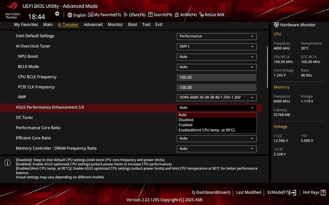This screenshot has width=329, height=205.
Task: Select the BCLK Mode label
Action: [x=28, y=67]
